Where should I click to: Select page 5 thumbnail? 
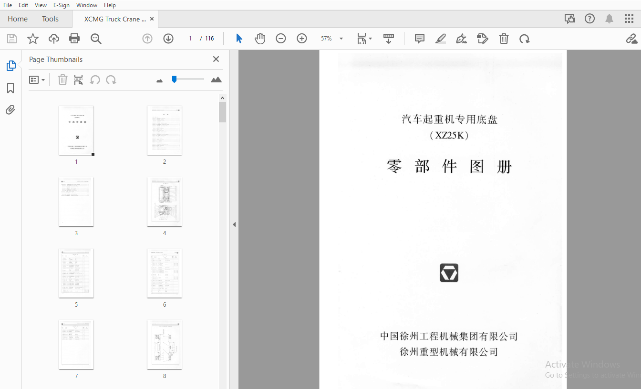click(x=76, y=273)
